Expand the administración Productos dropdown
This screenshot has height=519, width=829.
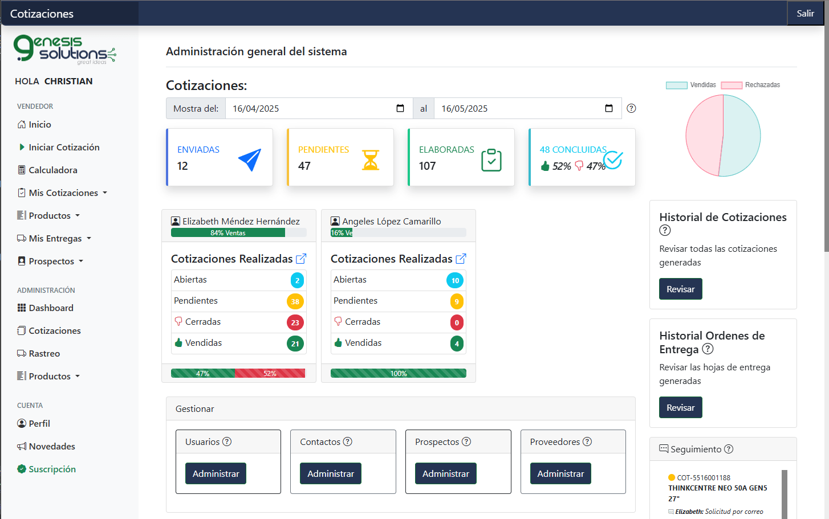48,376
